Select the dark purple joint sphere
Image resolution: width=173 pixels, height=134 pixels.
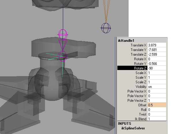(106, 28)
